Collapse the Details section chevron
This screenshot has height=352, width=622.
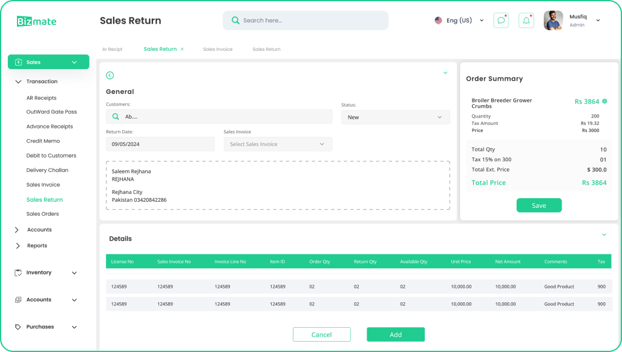pyautogui.click(x=604, y=234)
